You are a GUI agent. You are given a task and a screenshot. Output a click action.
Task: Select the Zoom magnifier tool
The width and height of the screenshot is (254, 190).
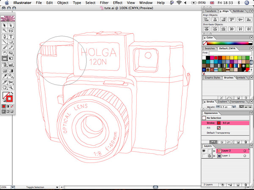11,87
